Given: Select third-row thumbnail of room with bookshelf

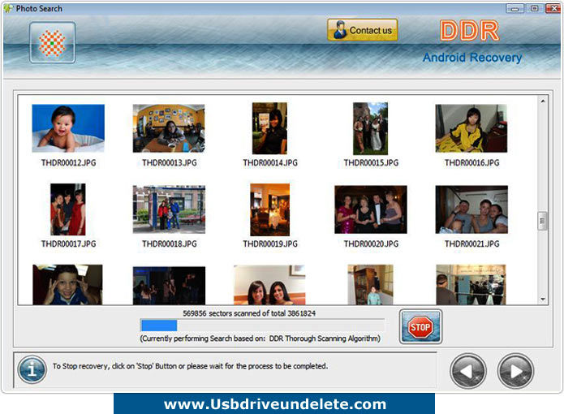Looking at the screenshot, I should pos(371,284).
